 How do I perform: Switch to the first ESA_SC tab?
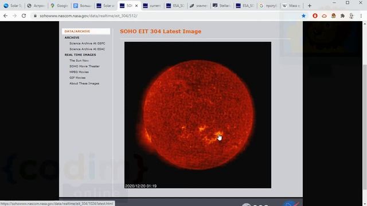[175, 6]
